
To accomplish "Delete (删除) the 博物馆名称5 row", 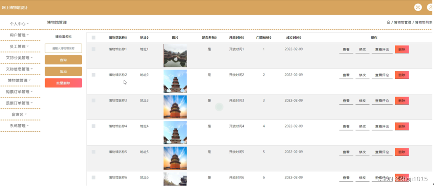I will click(402, 152).
